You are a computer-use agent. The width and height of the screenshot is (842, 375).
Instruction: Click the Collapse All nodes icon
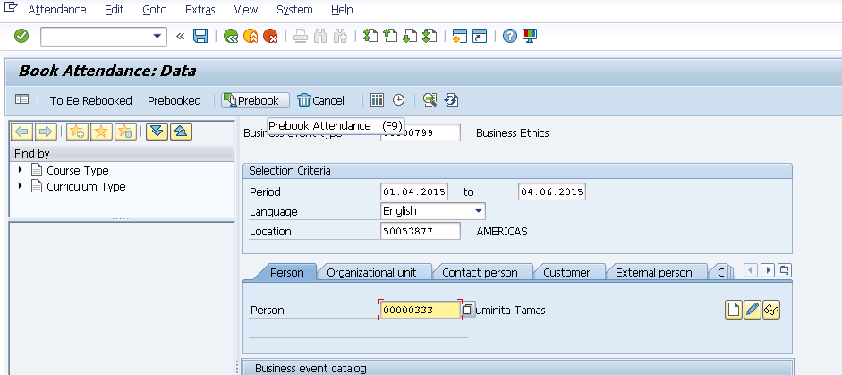pyautogui.click(x=181, y=132)
